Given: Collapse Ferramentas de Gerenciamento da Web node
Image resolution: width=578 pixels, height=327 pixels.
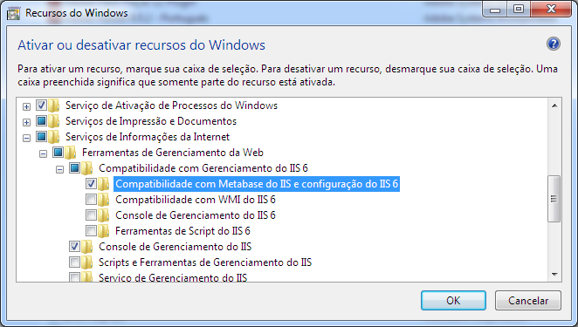Looking at the screenshot, I should point(43,153).
